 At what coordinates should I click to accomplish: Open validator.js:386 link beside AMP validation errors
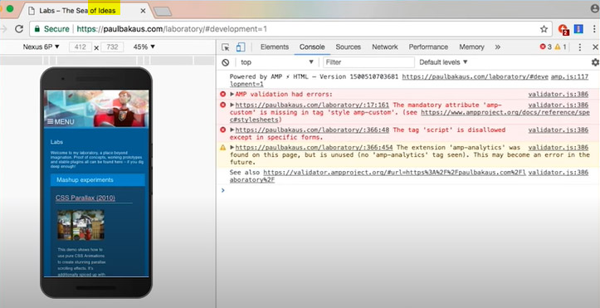[x=559, y=94]
